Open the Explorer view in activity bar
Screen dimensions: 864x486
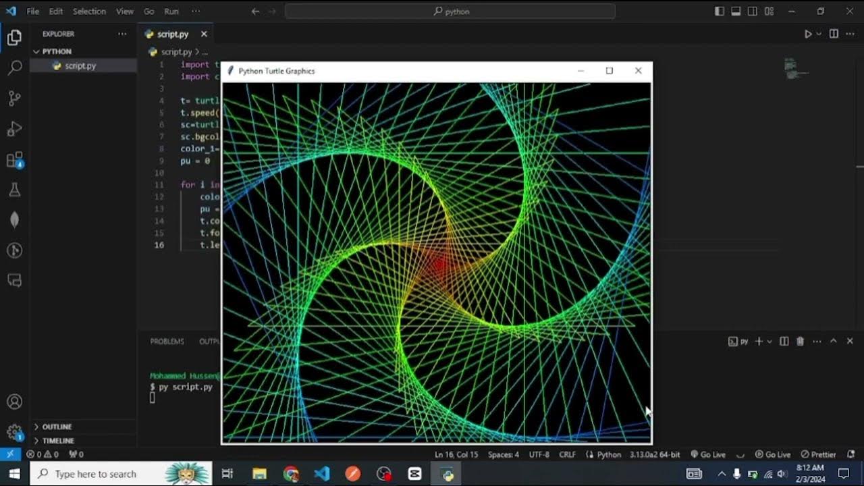pyautogui.click(x=14, y=38)
